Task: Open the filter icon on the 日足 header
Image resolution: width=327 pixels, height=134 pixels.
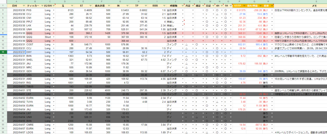Action: click(x=213, y=6)
